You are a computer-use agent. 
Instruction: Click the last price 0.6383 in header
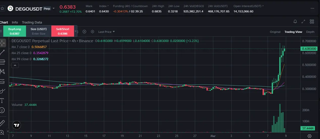(x=67, y=7)
